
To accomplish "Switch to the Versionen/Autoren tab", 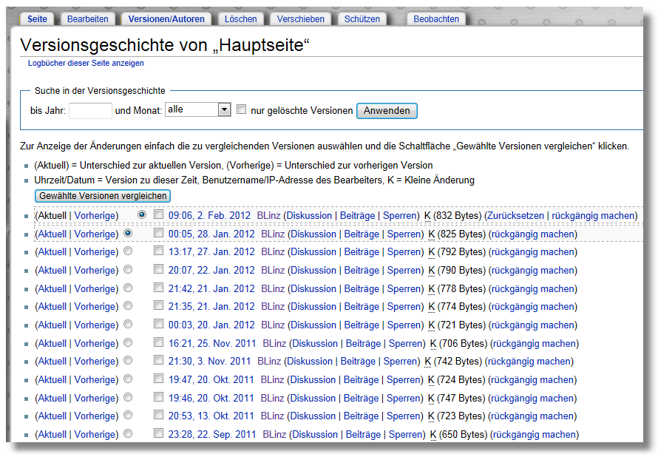I will (166, 19).
